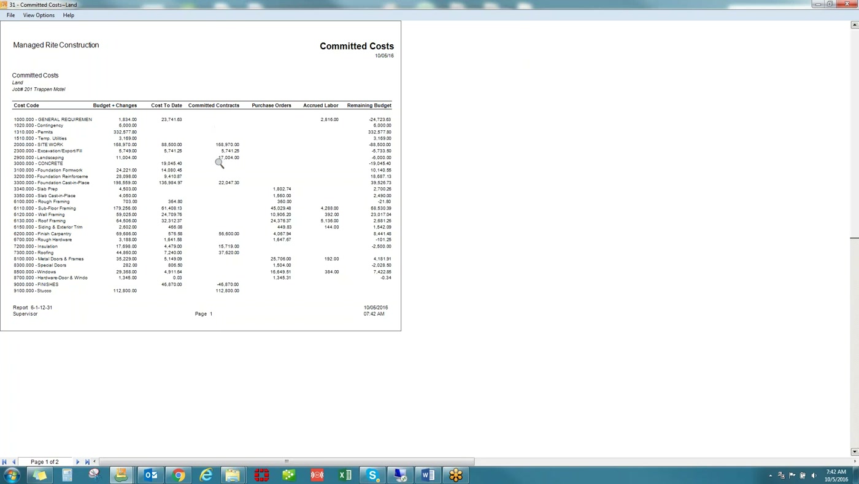The height and width of the screenshot is (484, 859).
Task: Select the '1000.000 - GENERAL REQUIREMEN' row label
Action: (53, 119)
